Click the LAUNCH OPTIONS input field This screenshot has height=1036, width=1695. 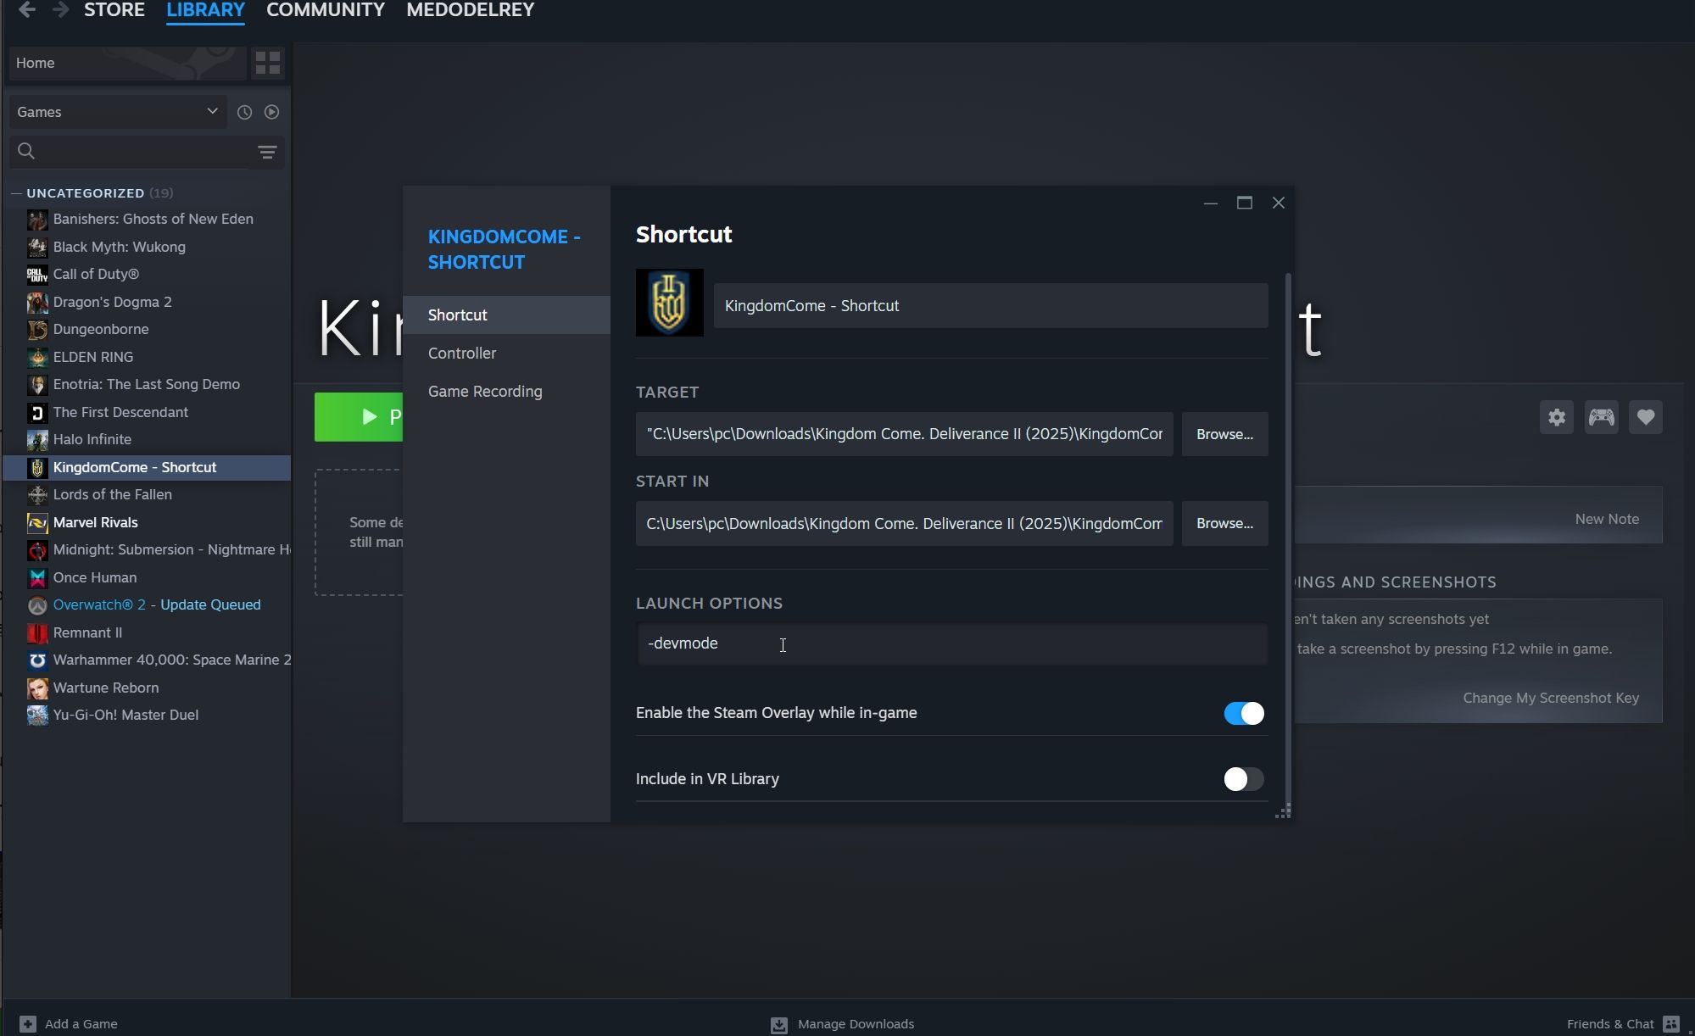pyautogui.click(x=951, y=643)
